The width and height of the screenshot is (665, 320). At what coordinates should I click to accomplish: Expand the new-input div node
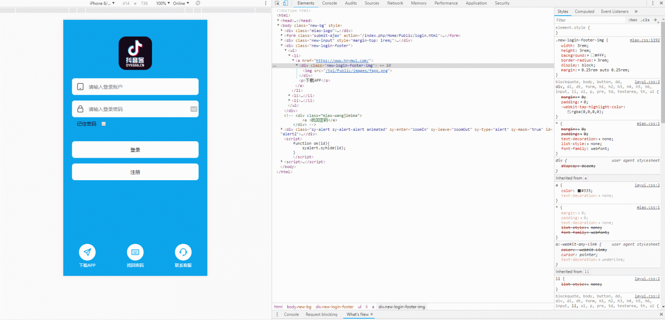tap(282, 40)
